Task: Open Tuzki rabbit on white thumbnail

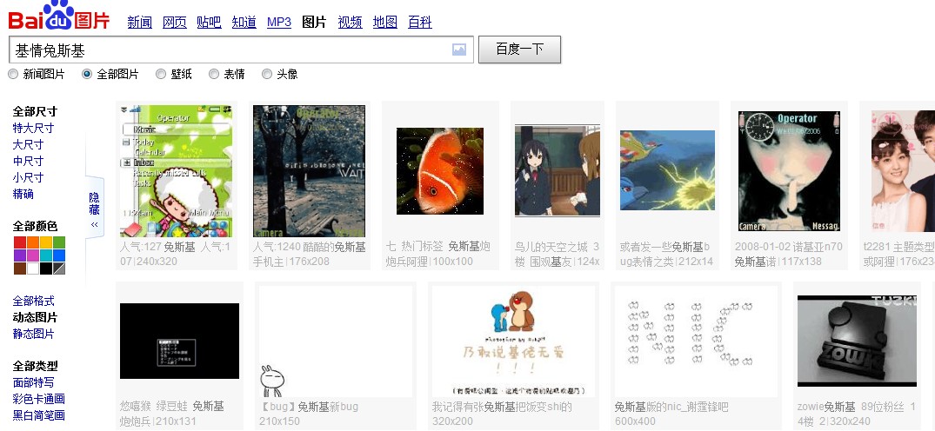Action: tap(336, 341)
